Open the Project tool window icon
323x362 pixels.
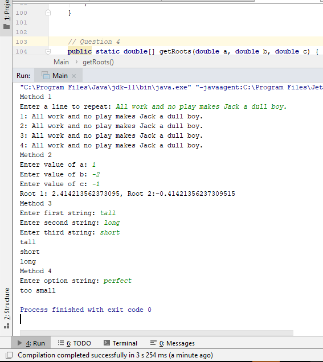pos(7,27)
